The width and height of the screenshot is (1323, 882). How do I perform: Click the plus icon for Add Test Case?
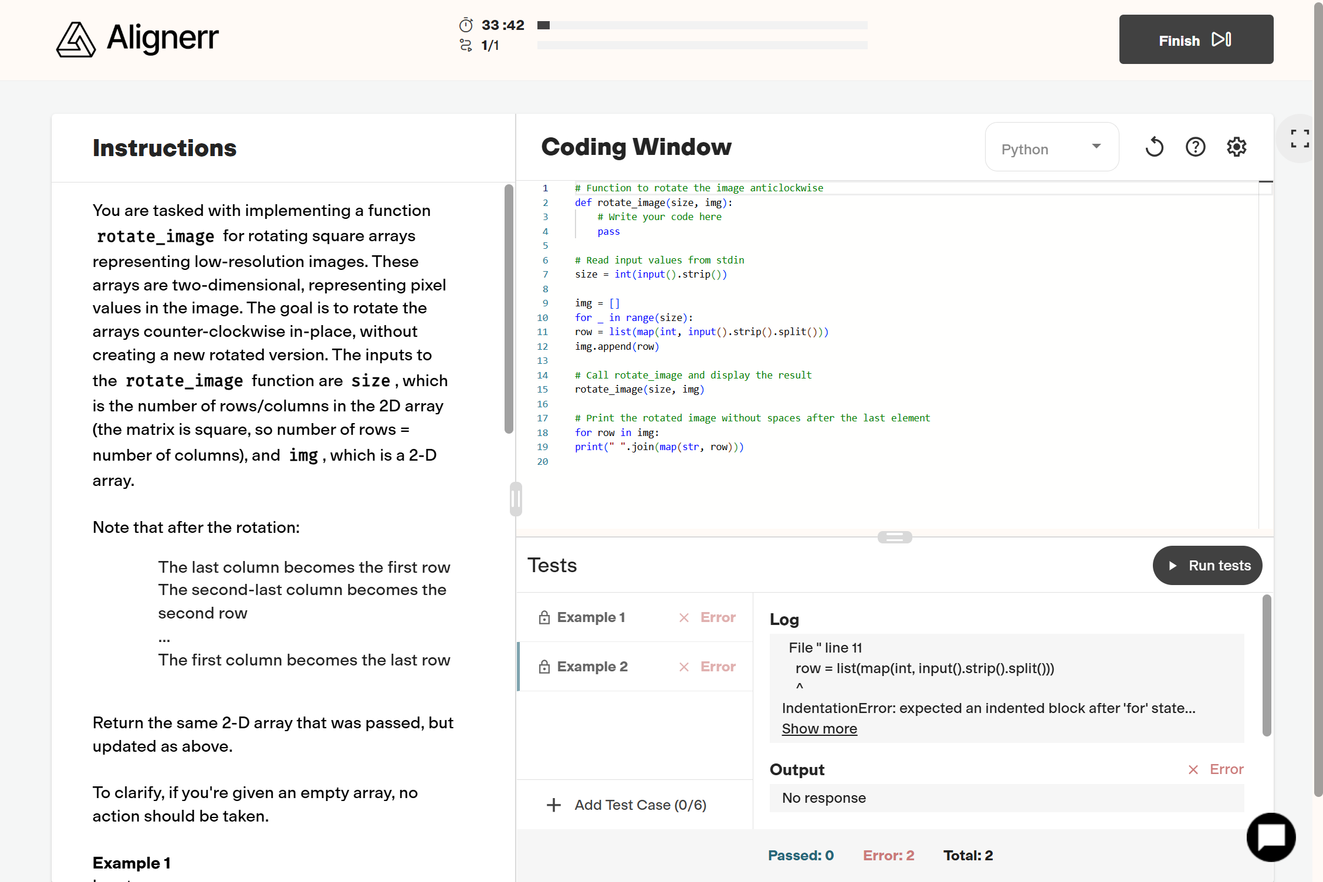tap(553, 805)
